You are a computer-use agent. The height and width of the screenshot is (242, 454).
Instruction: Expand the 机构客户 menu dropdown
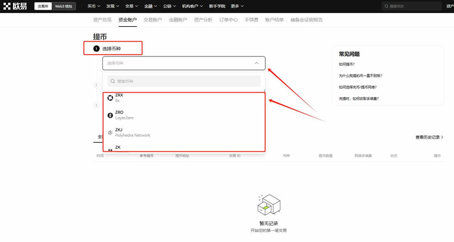tap(192, 7)
